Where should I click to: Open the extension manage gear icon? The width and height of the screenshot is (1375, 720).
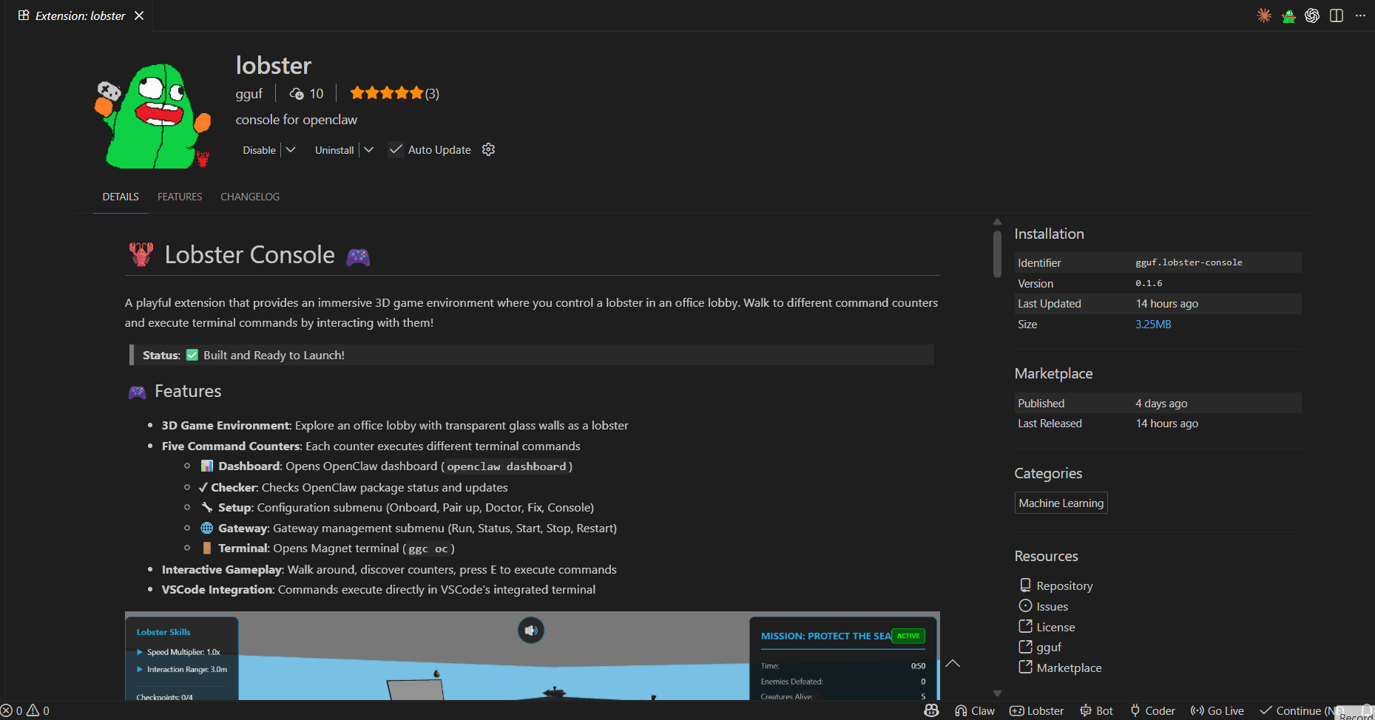[x=488, y=149]
